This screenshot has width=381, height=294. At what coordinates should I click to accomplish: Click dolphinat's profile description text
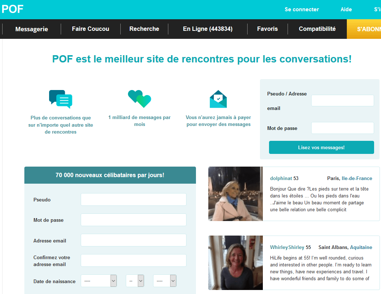coord(319,199)
